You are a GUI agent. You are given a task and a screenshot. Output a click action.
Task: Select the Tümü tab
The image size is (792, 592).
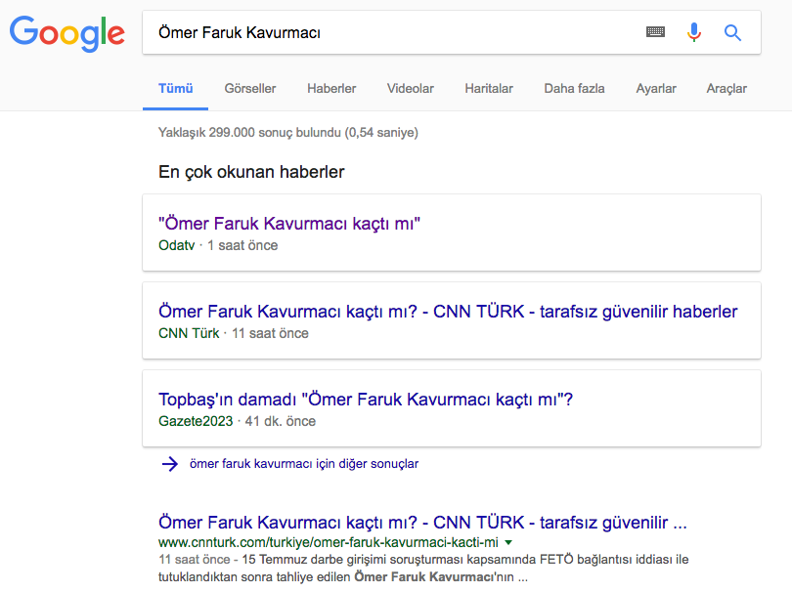[176, 89]
